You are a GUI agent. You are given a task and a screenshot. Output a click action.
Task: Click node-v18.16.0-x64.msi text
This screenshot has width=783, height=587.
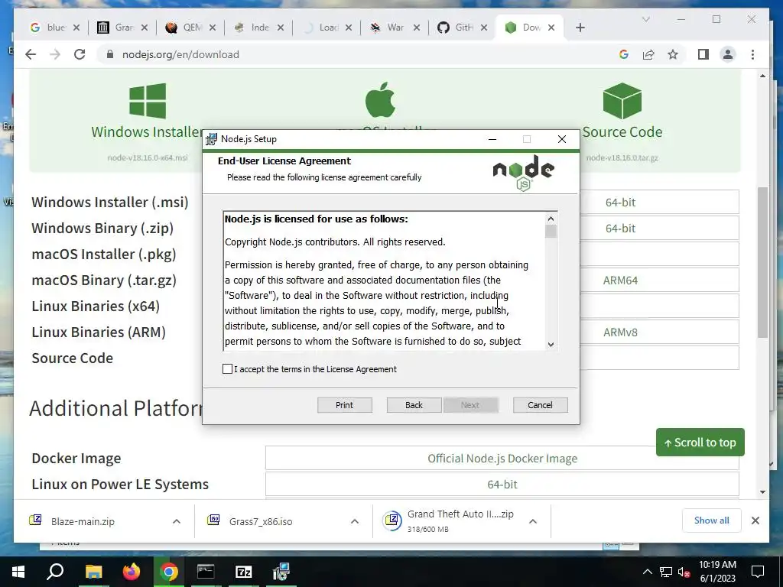[148, 157]
